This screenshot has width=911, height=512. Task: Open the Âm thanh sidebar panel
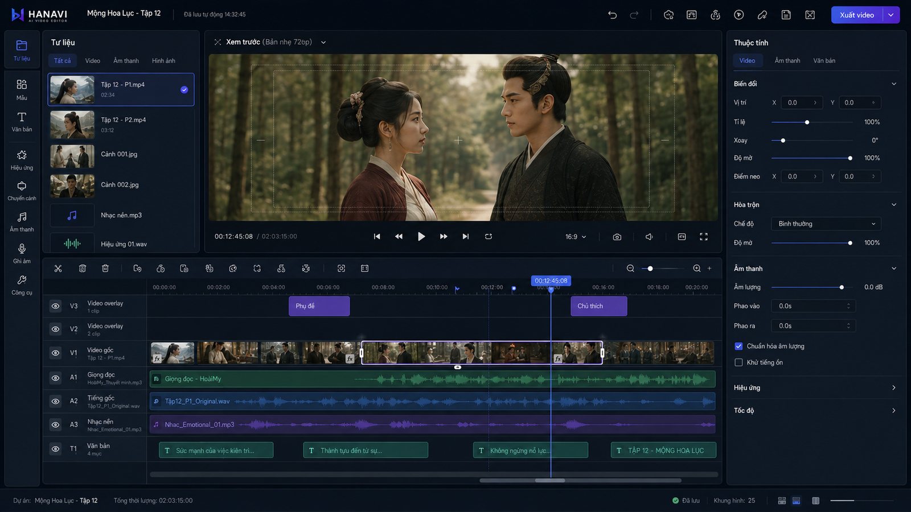pyautogui.click(x=22, y=222)
